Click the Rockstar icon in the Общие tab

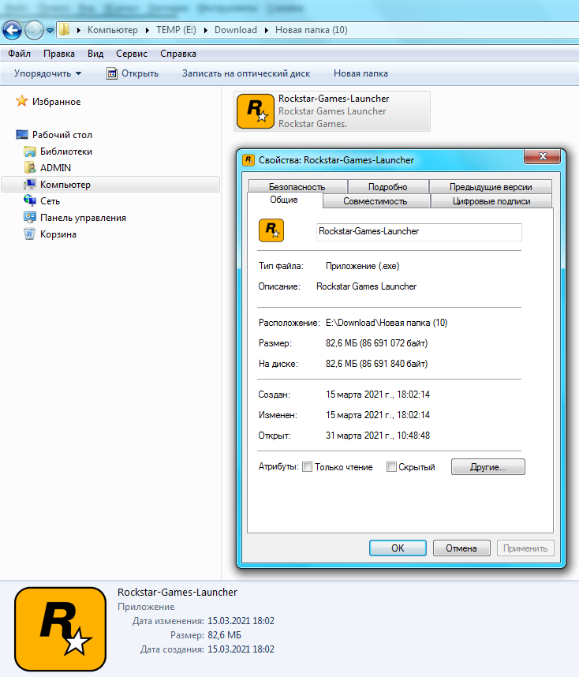click(271, 230)
